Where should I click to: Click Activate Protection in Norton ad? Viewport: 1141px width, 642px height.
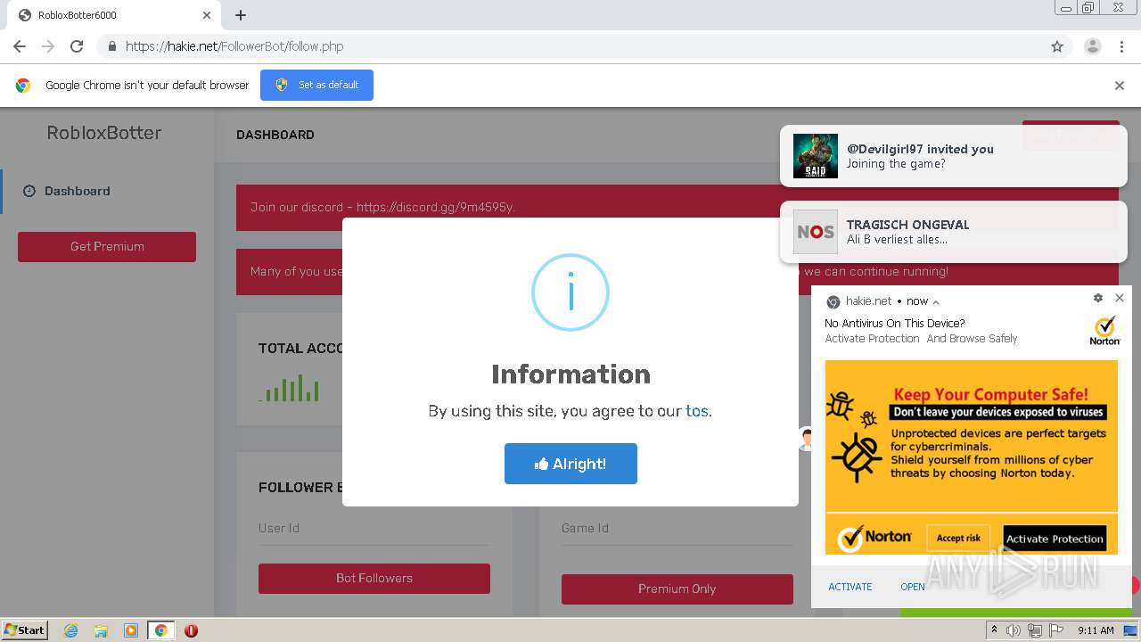tap(1055, 539)
